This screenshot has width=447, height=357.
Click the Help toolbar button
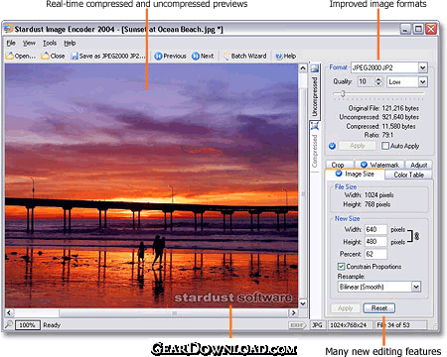tap(286, 57)
